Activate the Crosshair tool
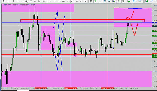Viewport: 157px width, 91px height. (x=8, y=1)
